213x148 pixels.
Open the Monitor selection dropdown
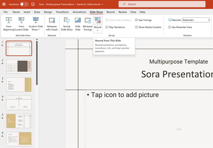click(196, 20)
